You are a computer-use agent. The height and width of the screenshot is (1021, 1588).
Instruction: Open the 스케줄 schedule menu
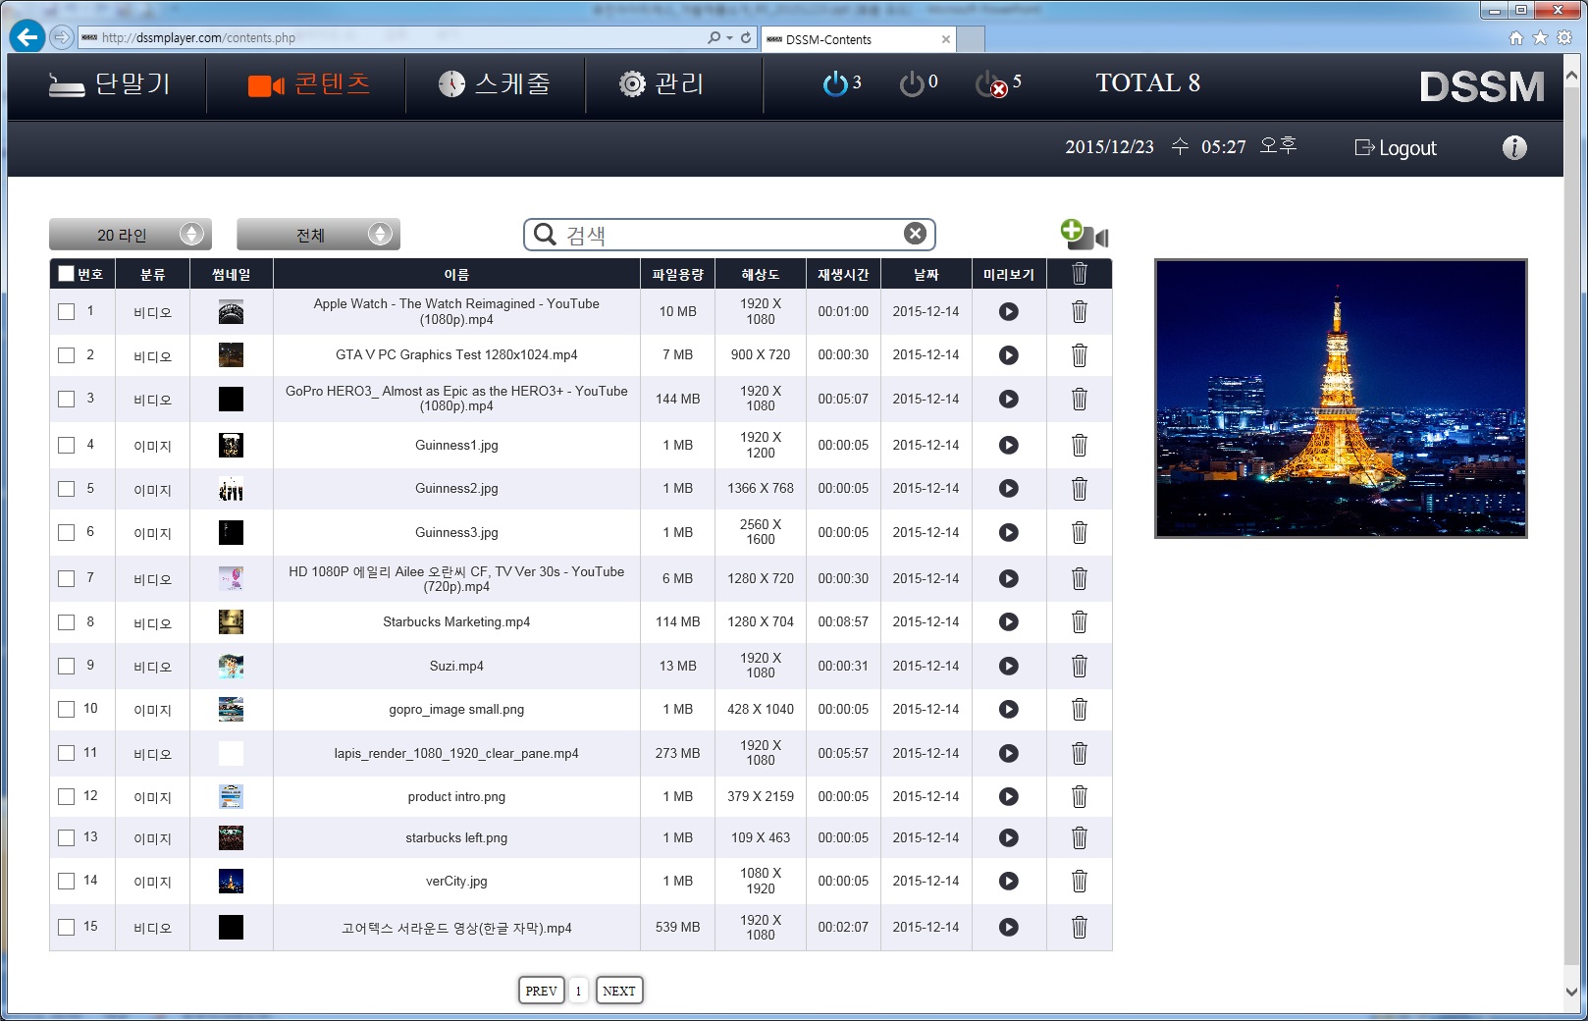495,84
